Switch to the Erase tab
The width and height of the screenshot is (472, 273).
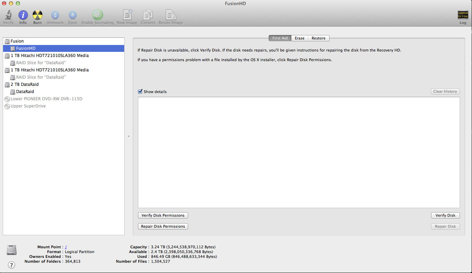(x=300, y=38)
